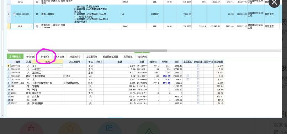Click the dimmed star favorite icon
Screen dimensions: 287x134
70,128
